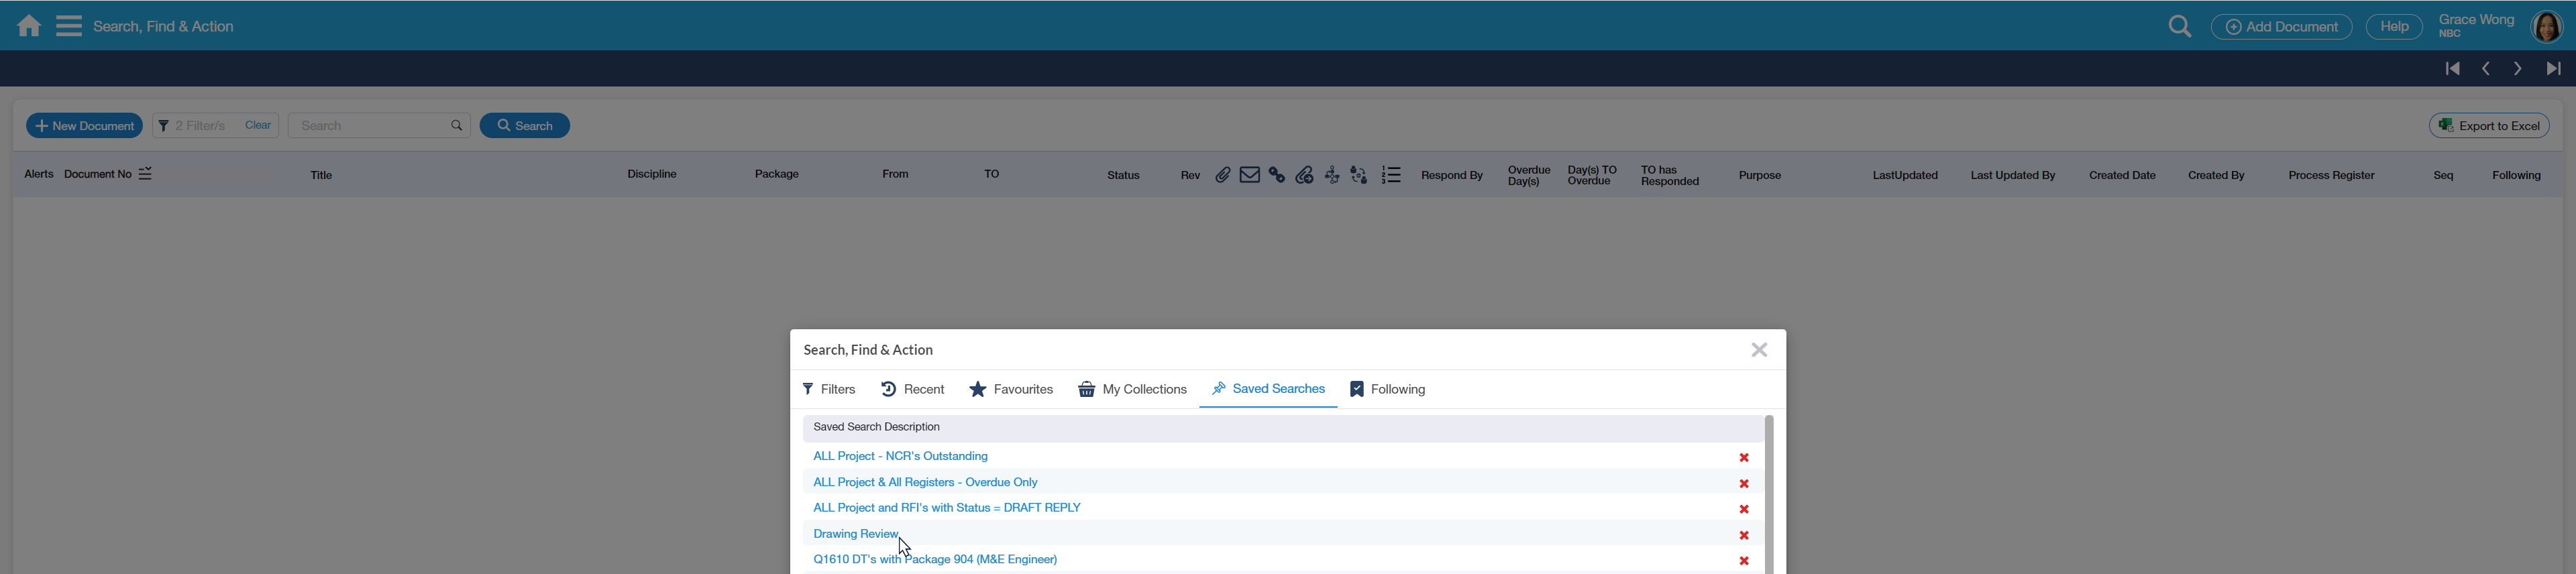This screenshot has height=574, width=2576.
Task: Click the Export to Excel button
Action: (2488, 126)
